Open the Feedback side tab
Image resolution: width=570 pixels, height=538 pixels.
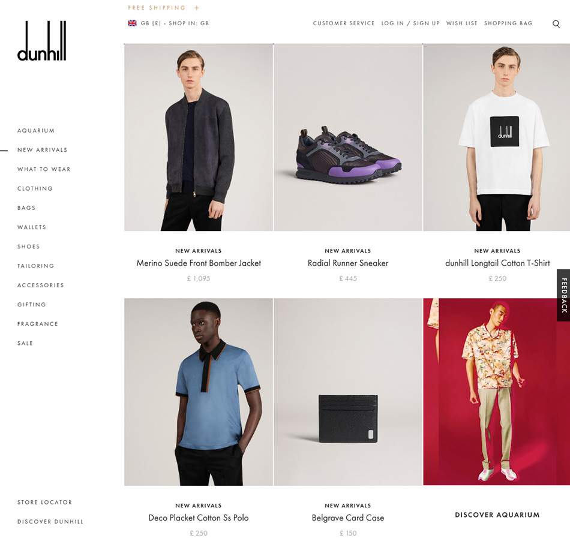(x=563, y=295)
